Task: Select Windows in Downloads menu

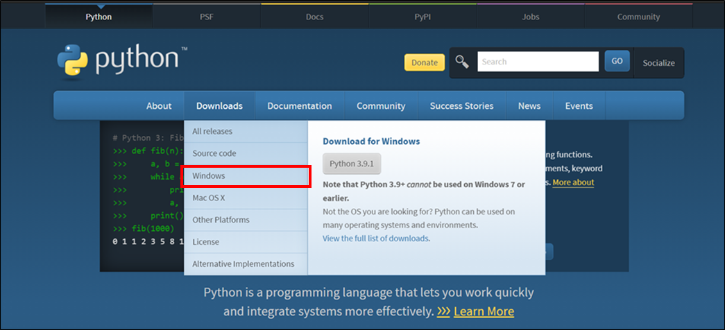Action: coord(246,176)
